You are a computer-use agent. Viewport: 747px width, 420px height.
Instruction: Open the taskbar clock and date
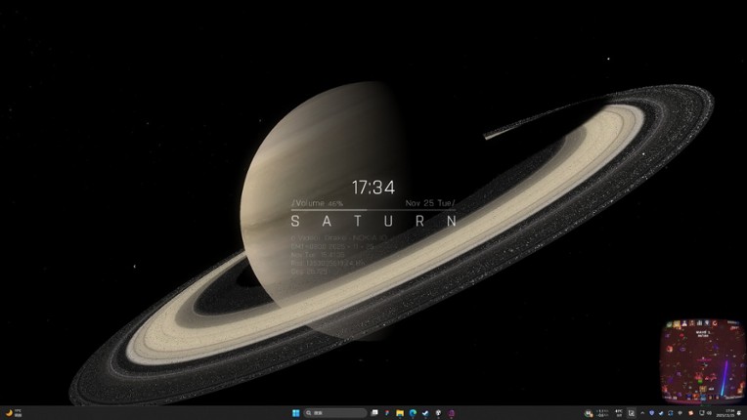[x=729, y=413]
